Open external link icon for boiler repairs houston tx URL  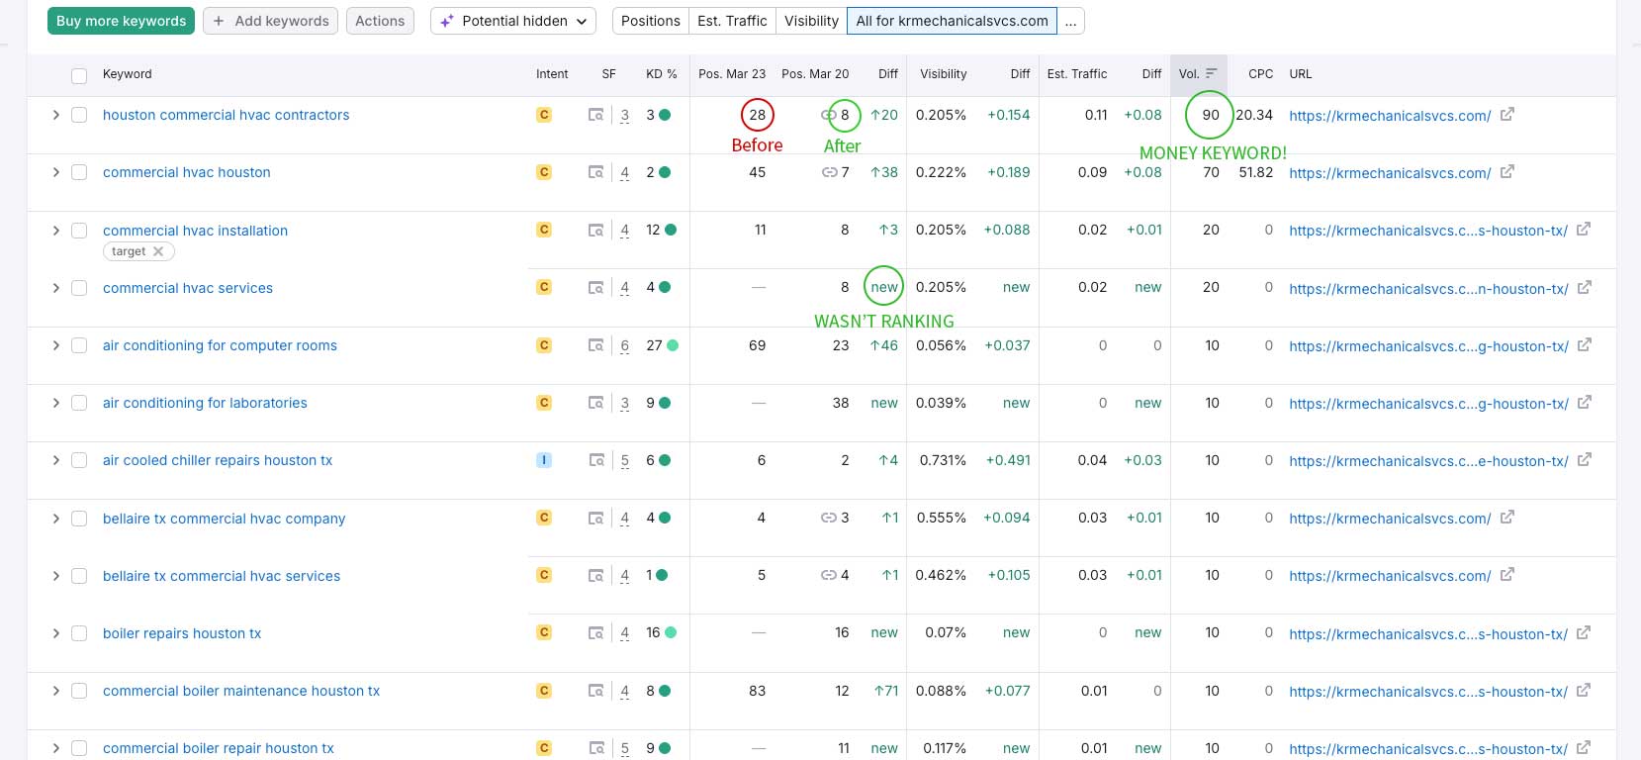point(1584,632)
